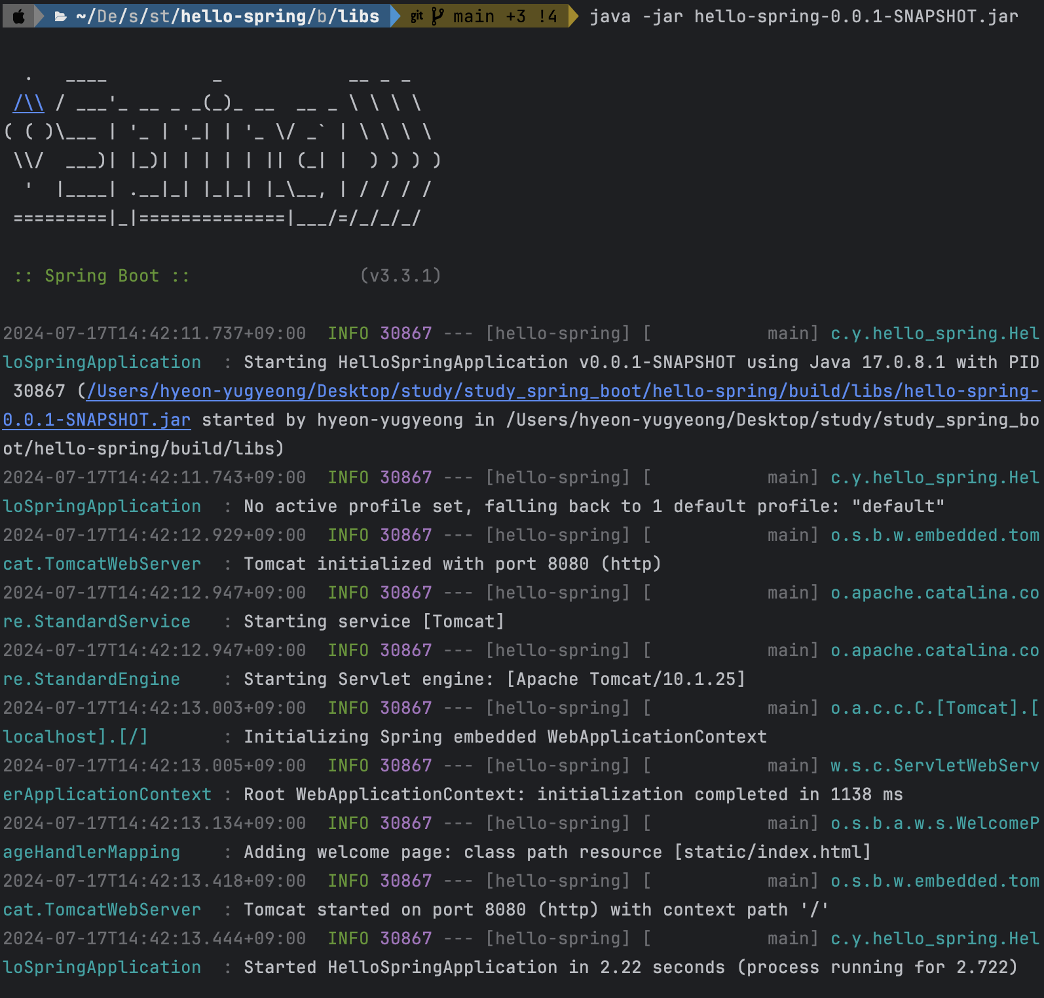Click the branch symbol before main
Image resolution: width=1044 pixels, height=998 pixels.
[x=438, y=16]
